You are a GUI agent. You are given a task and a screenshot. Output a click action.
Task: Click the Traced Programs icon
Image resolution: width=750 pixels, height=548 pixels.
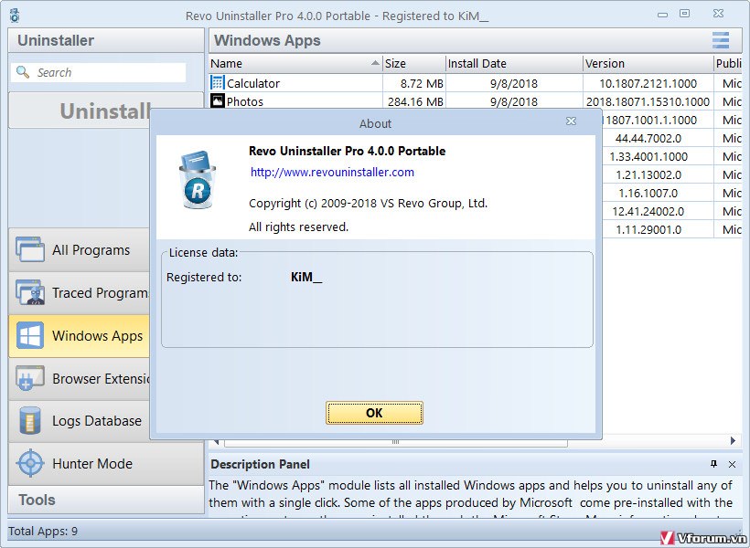coord(30,292)
